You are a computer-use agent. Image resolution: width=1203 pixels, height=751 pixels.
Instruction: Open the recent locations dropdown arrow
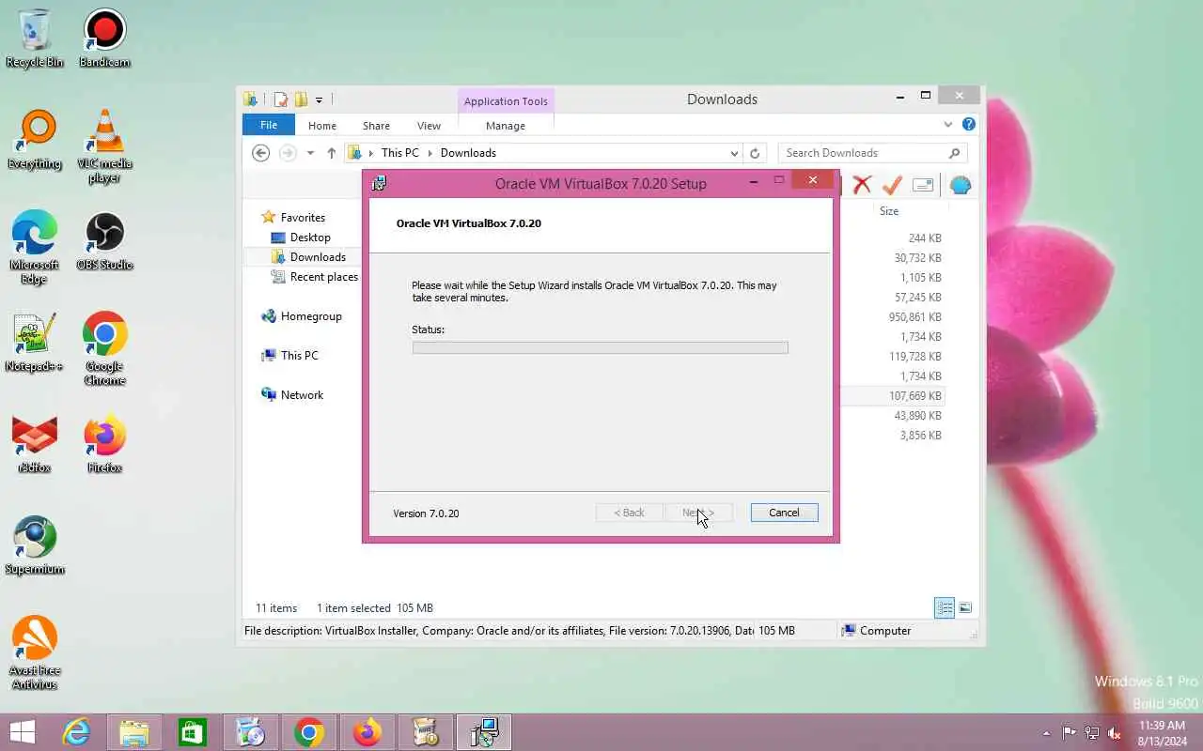[310, 153]
